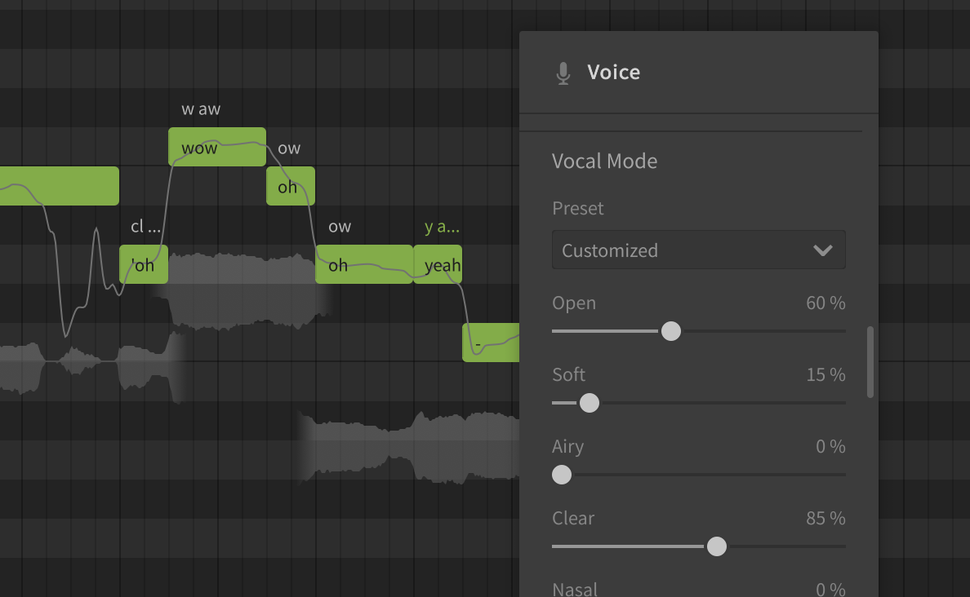
Task: Click the 'ow' phoneme right of wow
Action: click(x=289, y=148)
